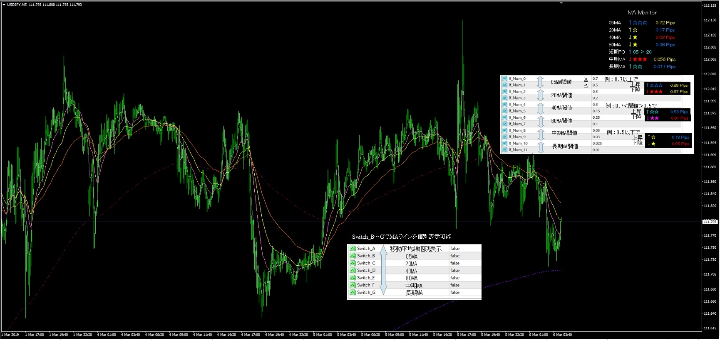Image resolution: width=720 pixels, height=340 pixels.
Task: Click the 6 Mar 03:40 time axis label
Action: pos(562,335)
